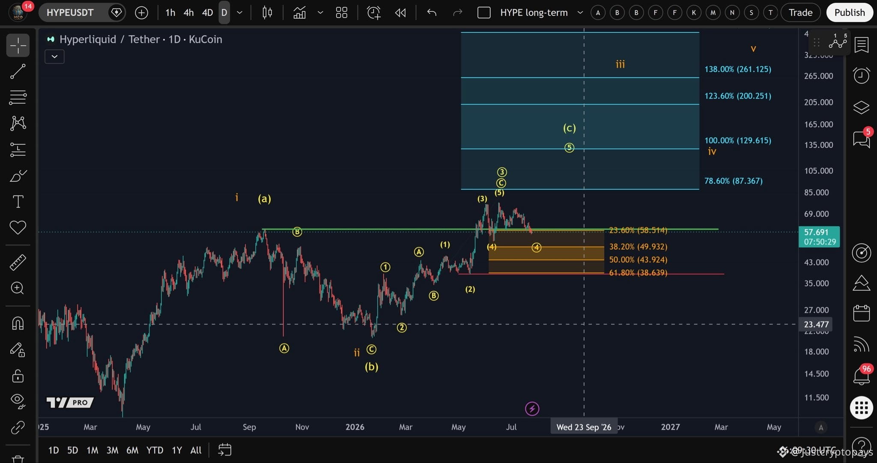Set the date range to YTD
The image size is (877, 463).
coord(155,450)
